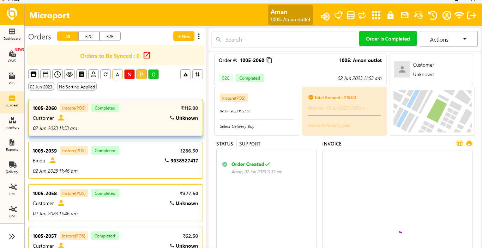This screenshot has width=482, height=248.
Task: Open POS in the sidebar
Action: (12, 79)
